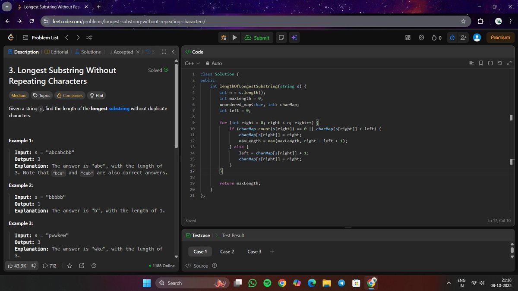Screen dimensions: 518x291
Task: Click the invite collaborator icon
Action: tap(464, 38)
